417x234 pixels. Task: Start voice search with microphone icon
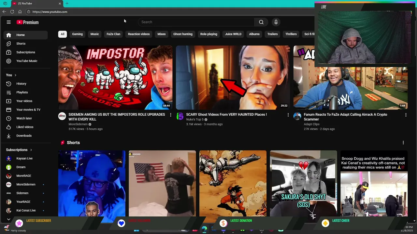coord(276,22)
